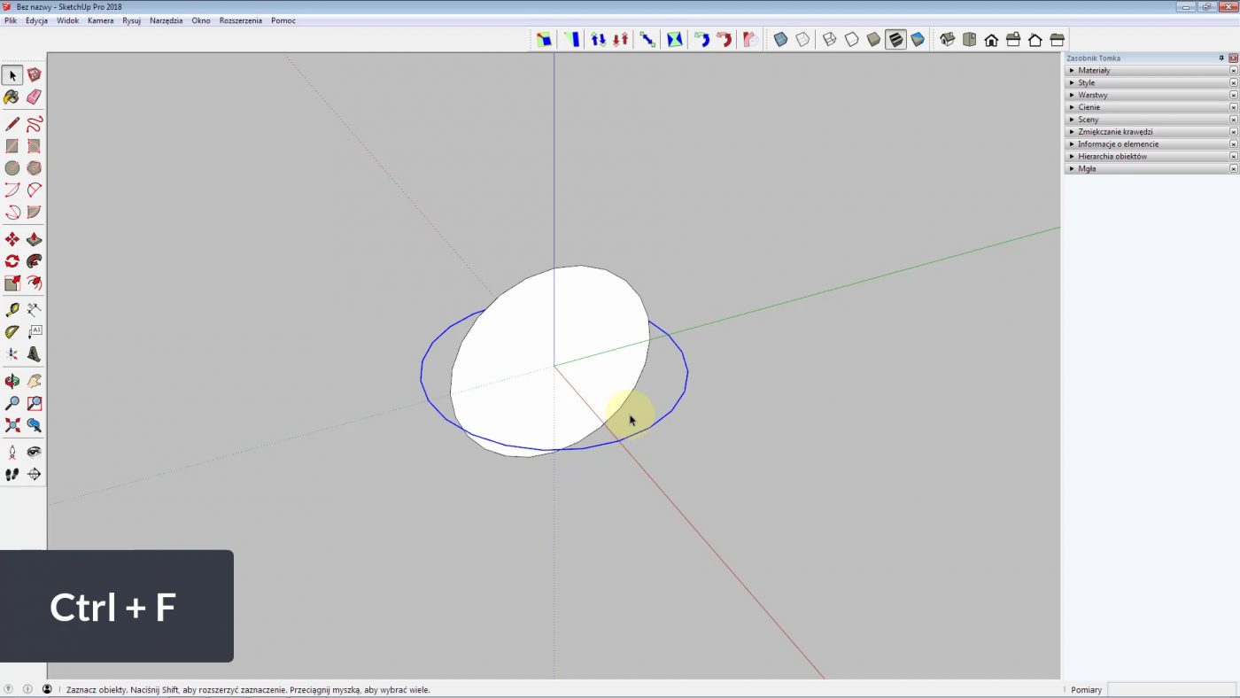Screen dimensions: 1240x698
Task: Open the Rozszerzenia menu
Action: 240,20
